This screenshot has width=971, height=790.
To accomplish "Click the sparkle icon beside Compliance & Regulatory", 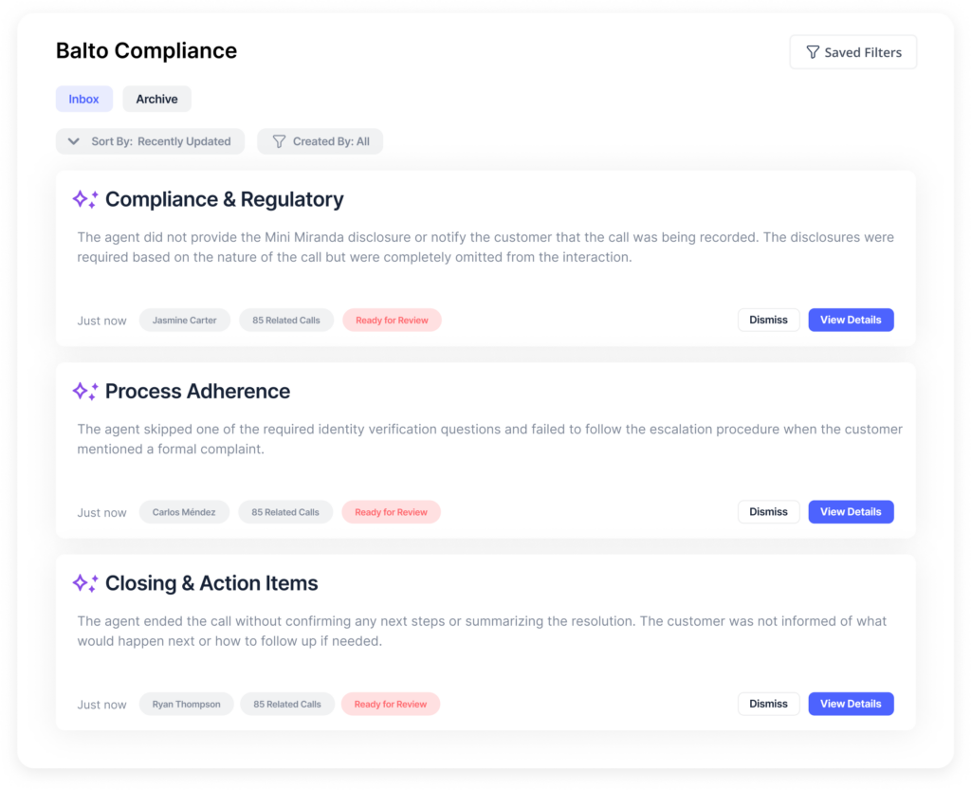I will tap(85, 199).
